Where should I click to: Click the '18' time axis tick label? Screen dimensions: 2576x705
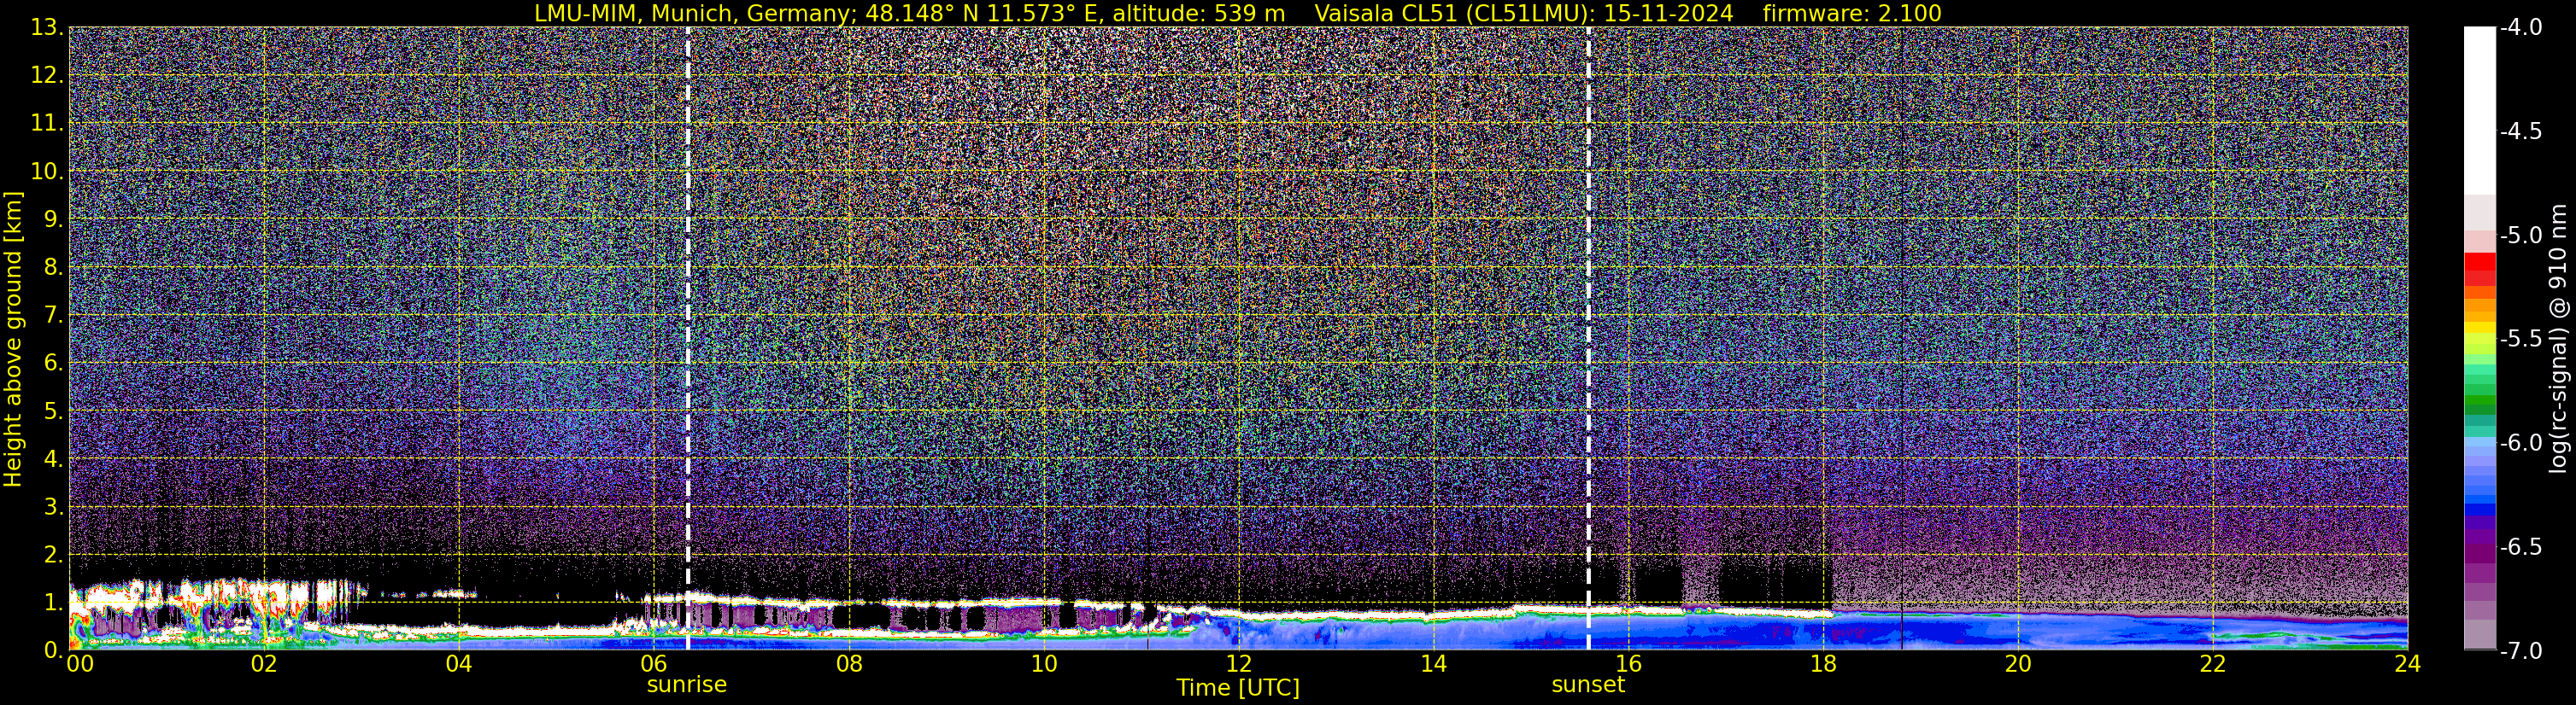tap(1823, 664)
